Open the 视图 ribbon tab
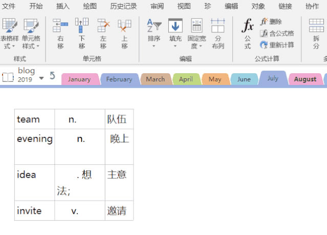Viewport: 327px width, 235px height. [184, 6]
